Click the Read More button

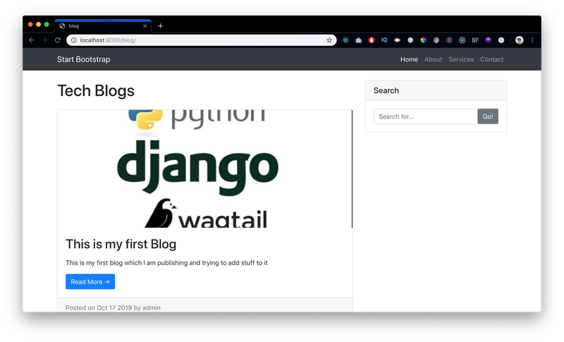coord(90,281)
